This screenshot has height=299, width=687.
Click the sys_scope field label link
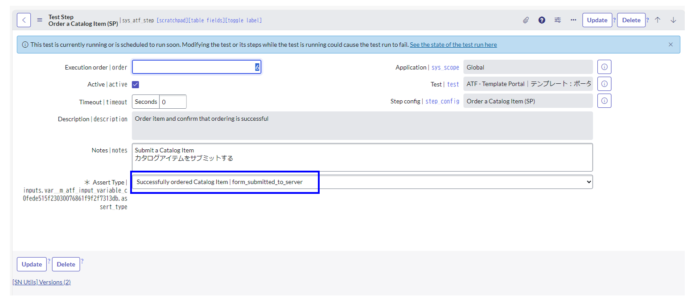coord(445,67)
